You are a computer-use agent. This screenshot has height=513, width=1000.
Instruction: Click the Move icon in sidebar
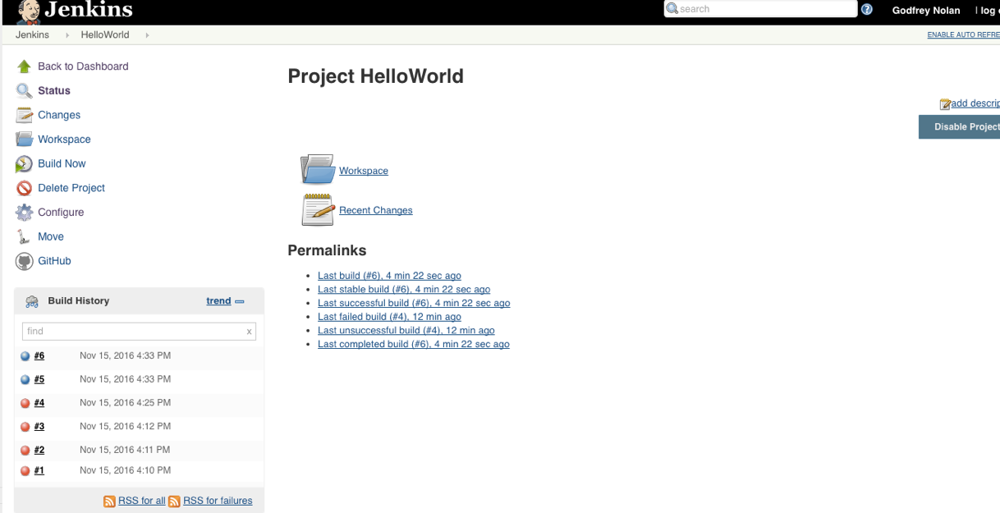pos(25,236)
